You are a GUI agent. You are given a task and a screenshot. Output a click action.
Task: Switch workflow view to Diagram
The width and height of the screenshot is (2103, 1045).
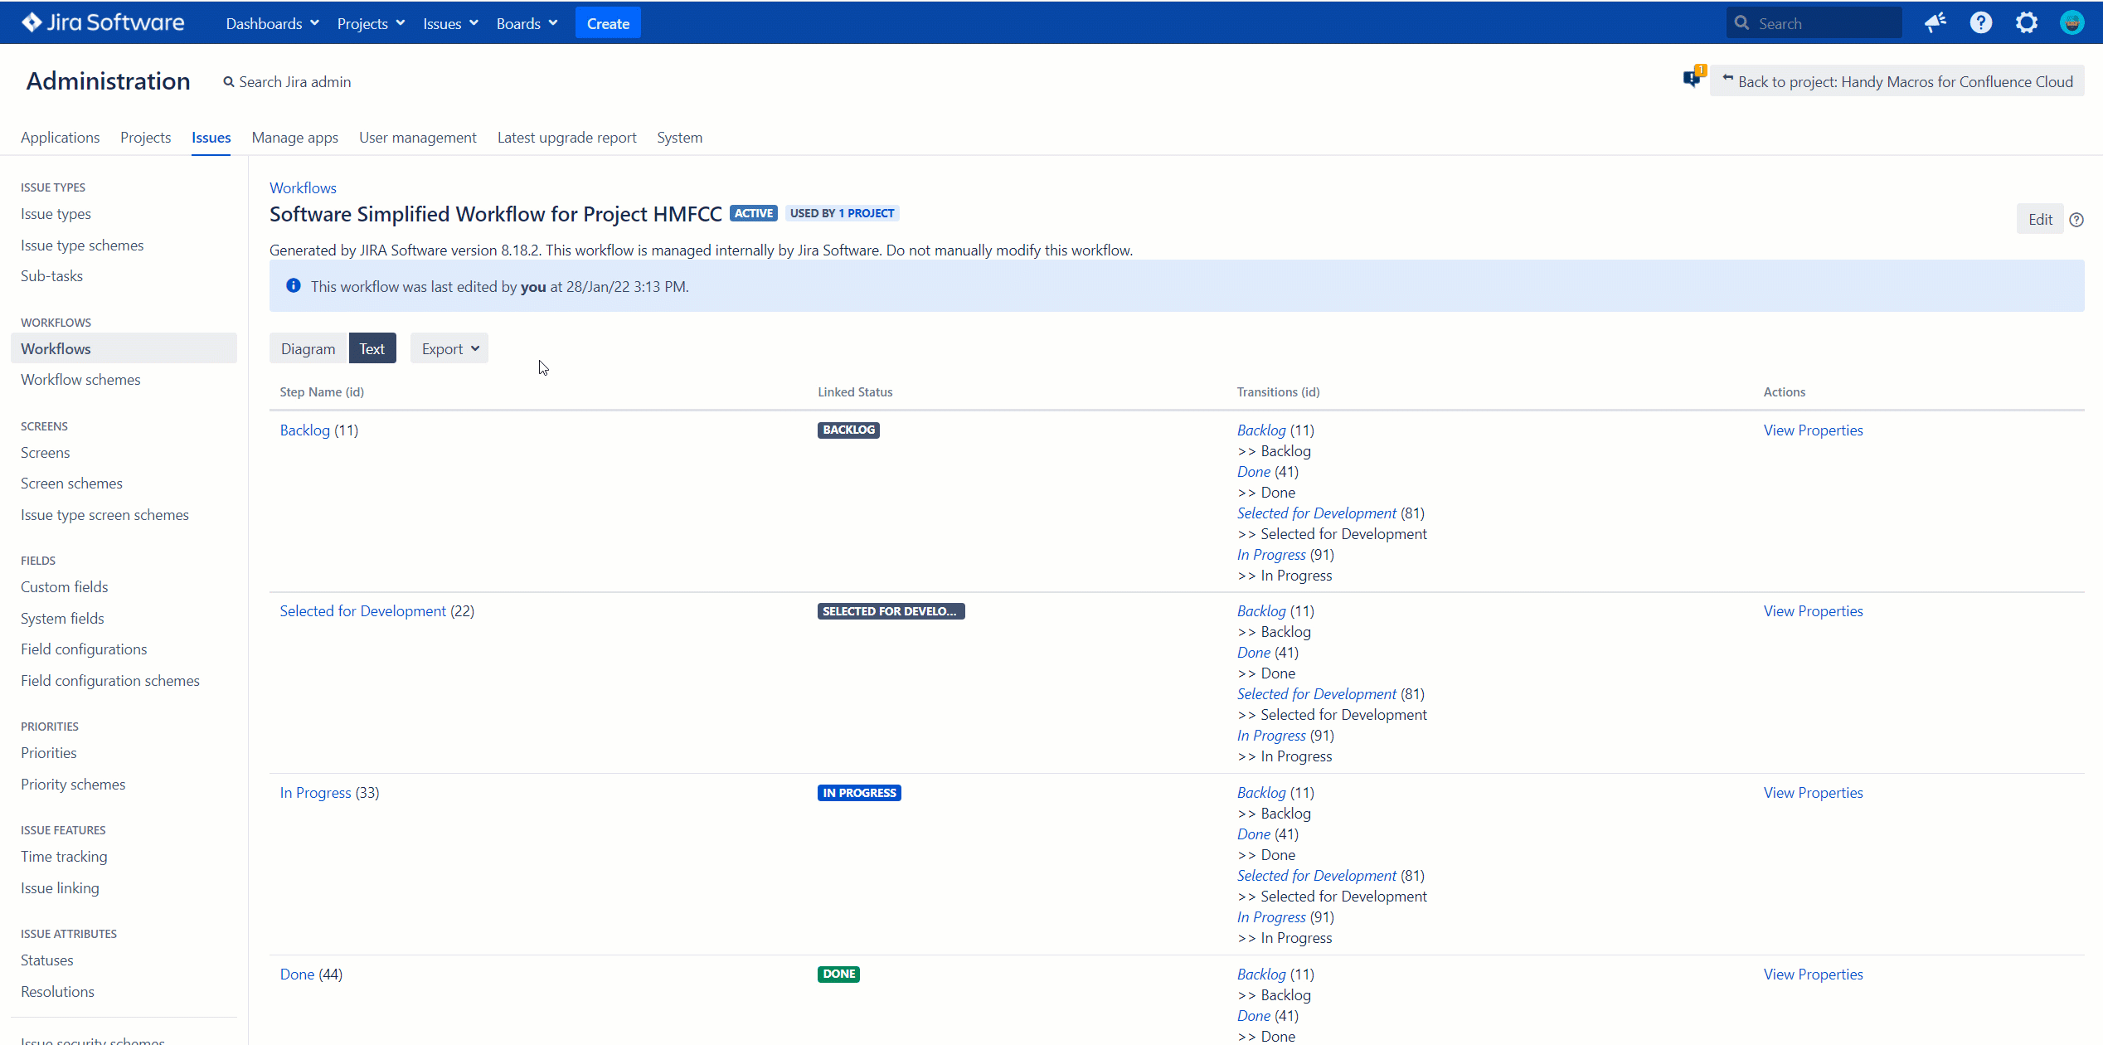pos(308,349)
